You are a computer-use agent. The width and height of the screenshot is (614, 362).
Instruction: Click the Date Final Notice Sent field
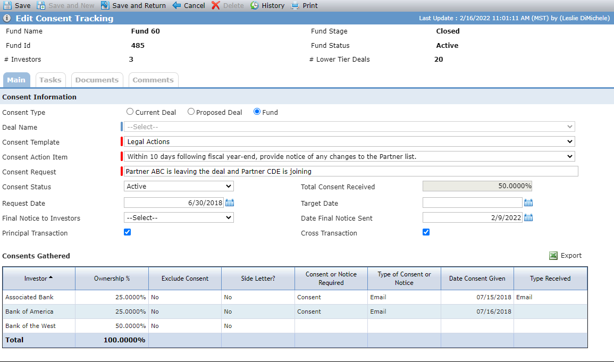tap(473, 217)
